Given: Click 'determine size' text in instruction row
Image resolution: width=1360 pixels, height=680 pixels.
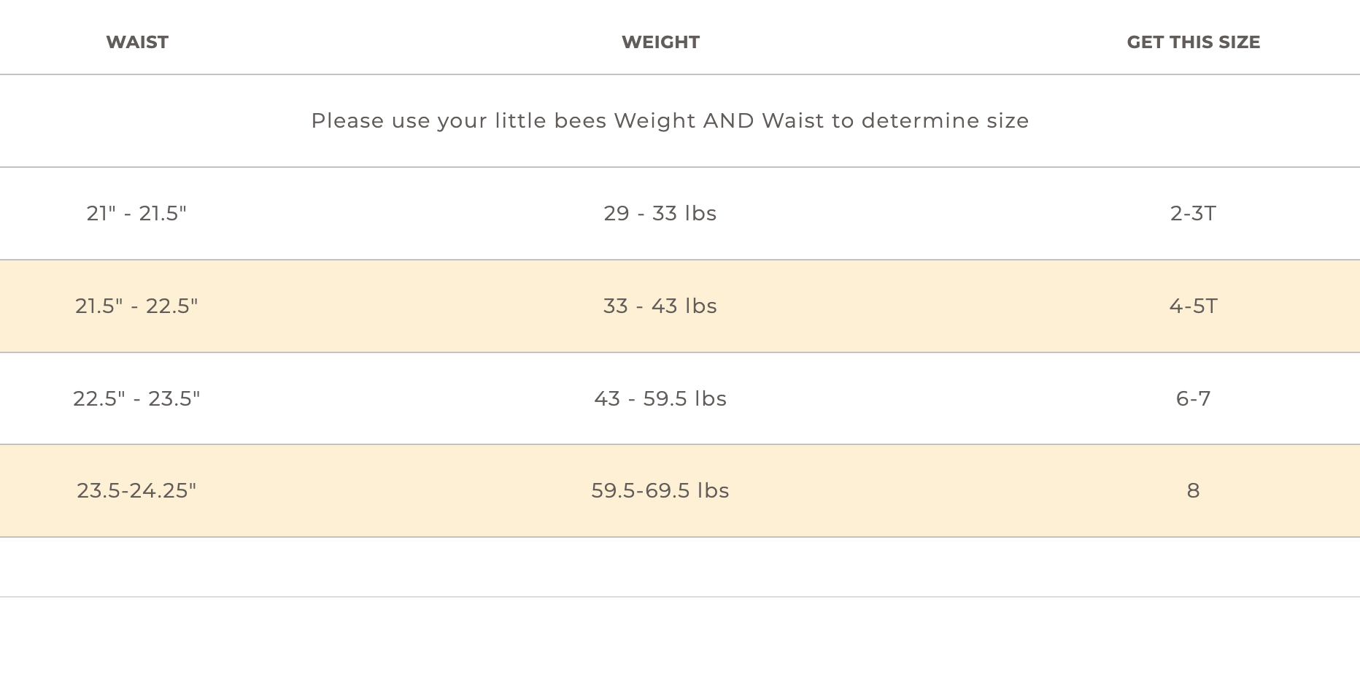Looking at the screenshot, I should [x=945, y=121].
